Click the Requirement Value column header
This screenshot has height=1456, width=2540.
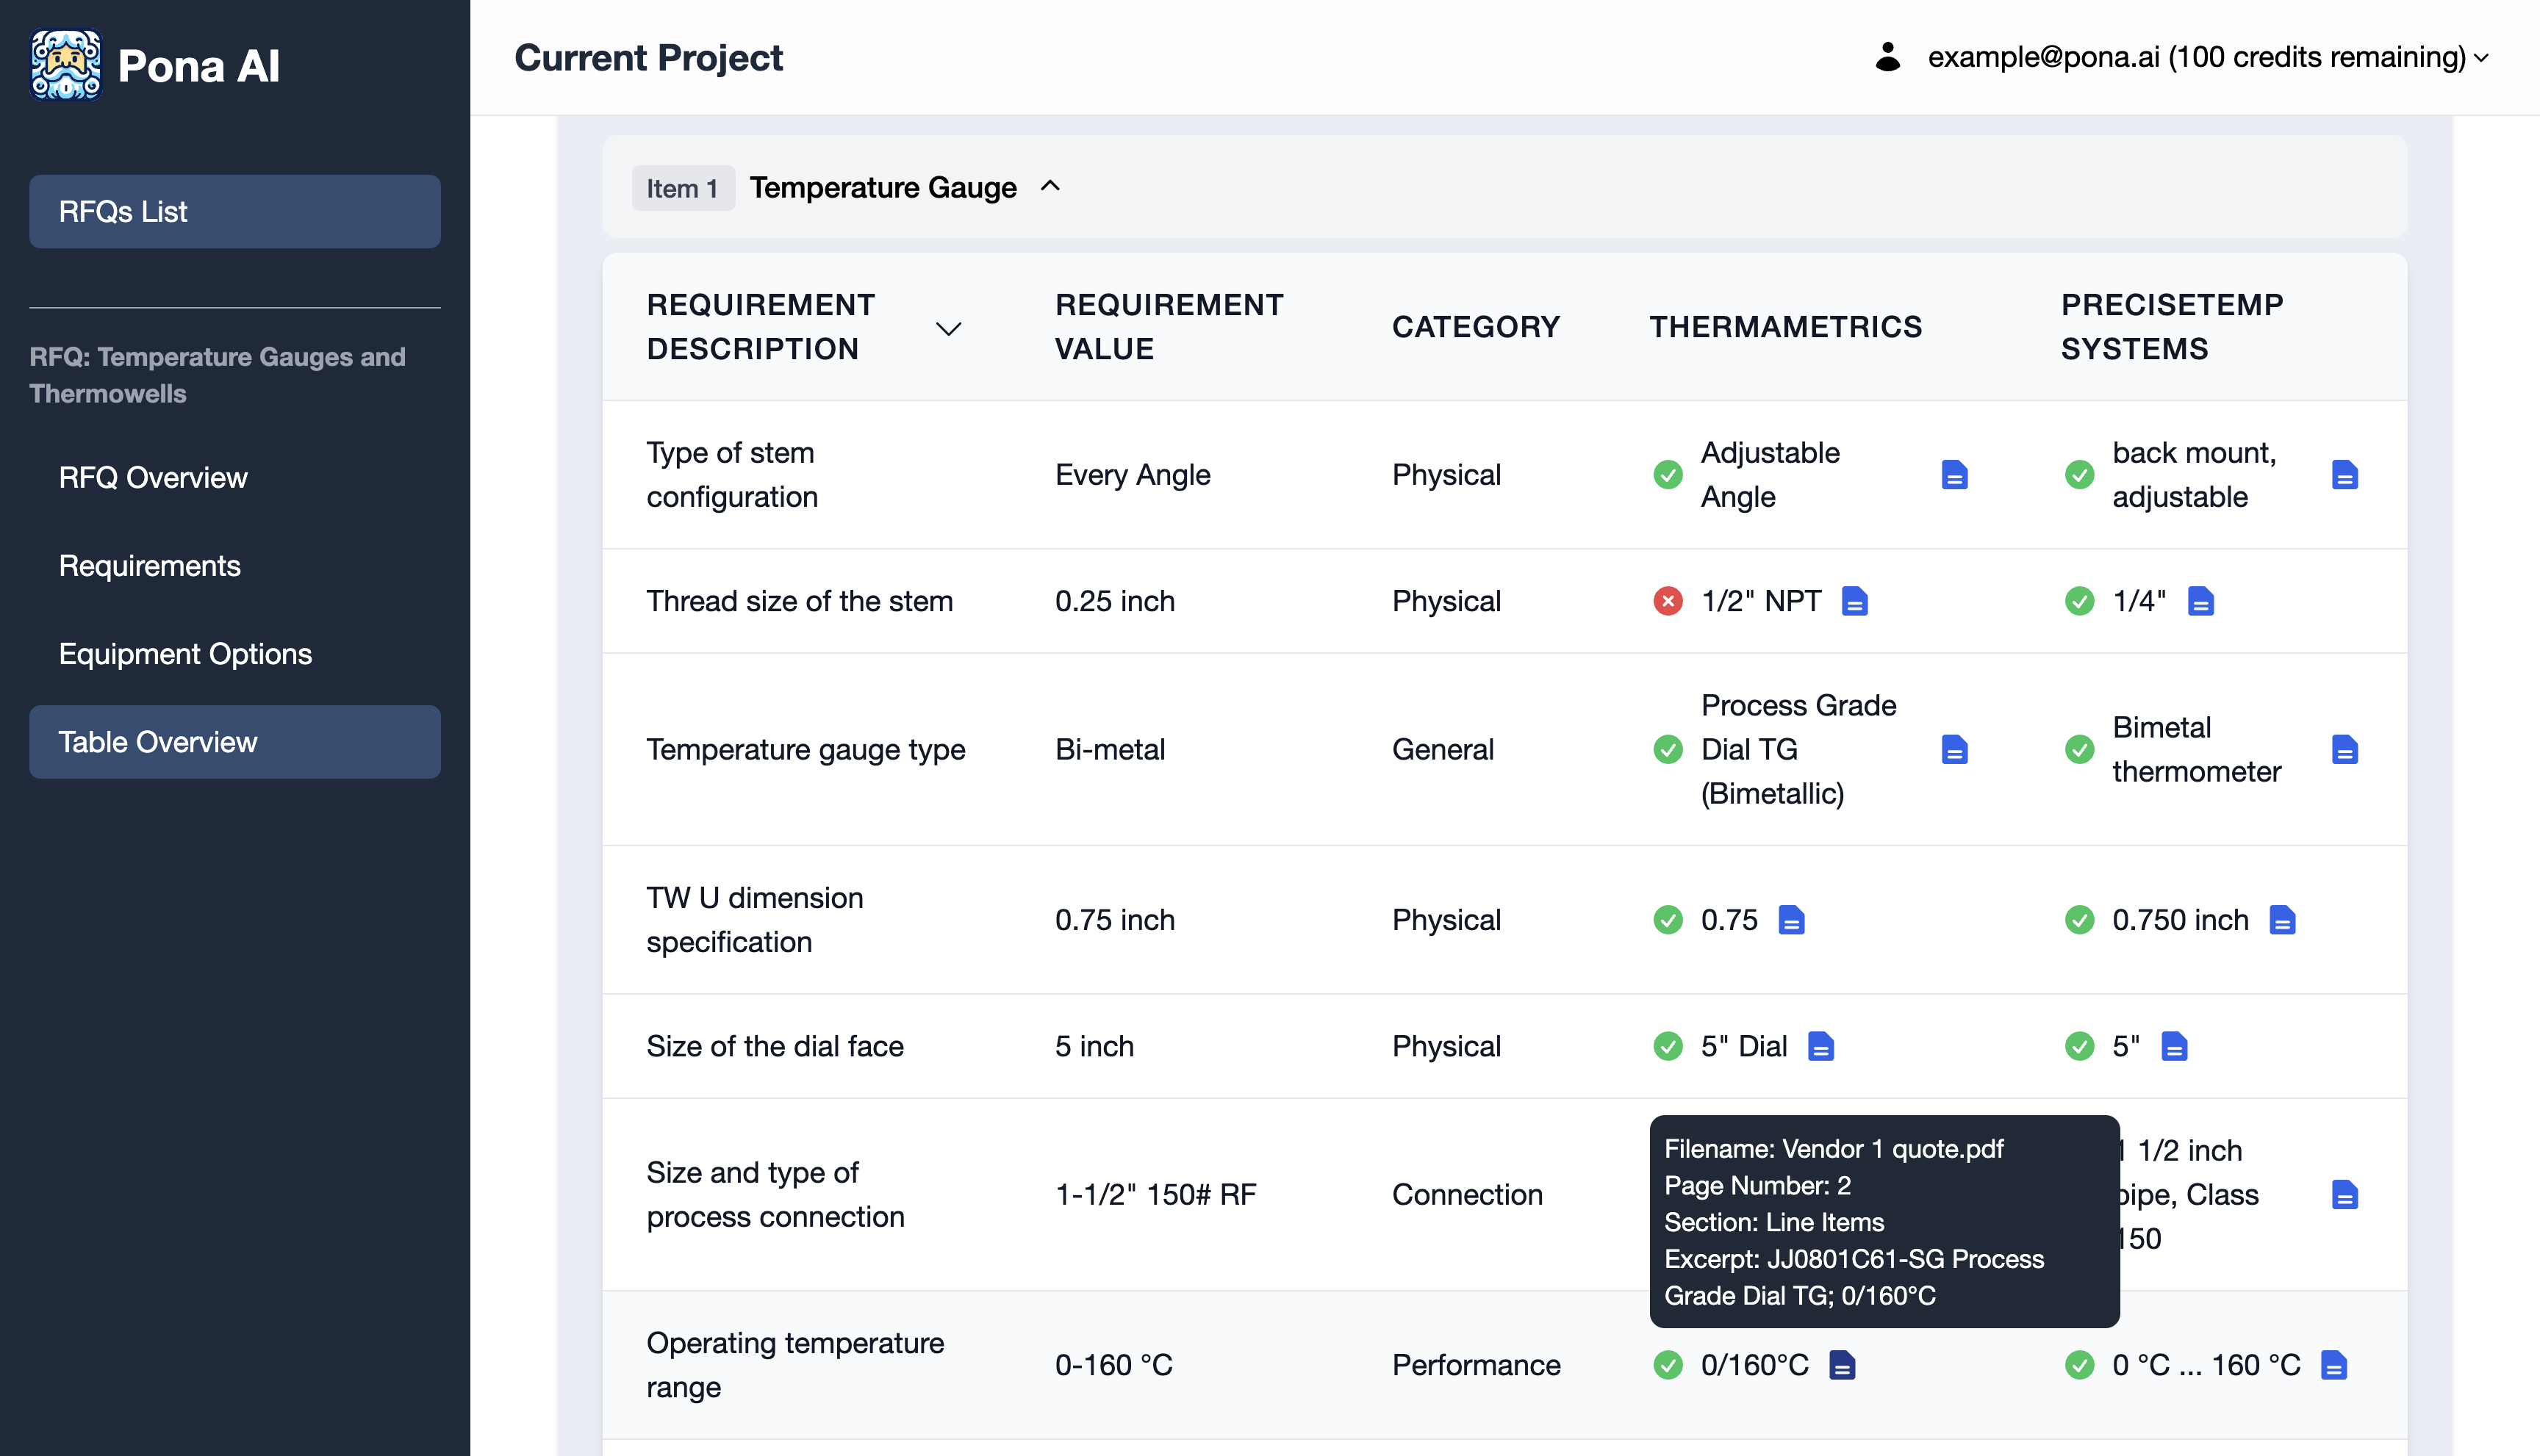pos(1169,327)
